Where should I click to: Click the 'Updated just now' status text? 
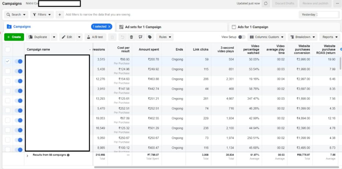click(x=248, y=3)
